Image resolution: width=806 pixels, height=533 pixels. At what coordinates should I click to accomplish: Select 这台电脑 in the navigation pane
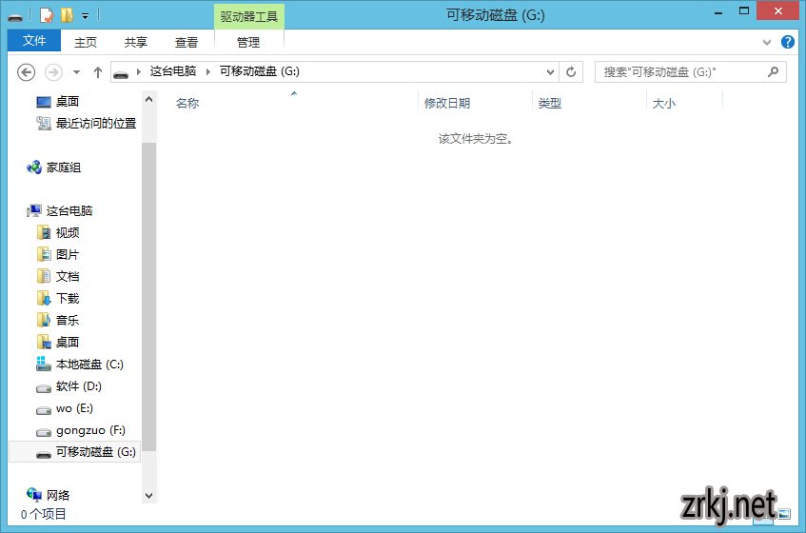tap(69, 210)
